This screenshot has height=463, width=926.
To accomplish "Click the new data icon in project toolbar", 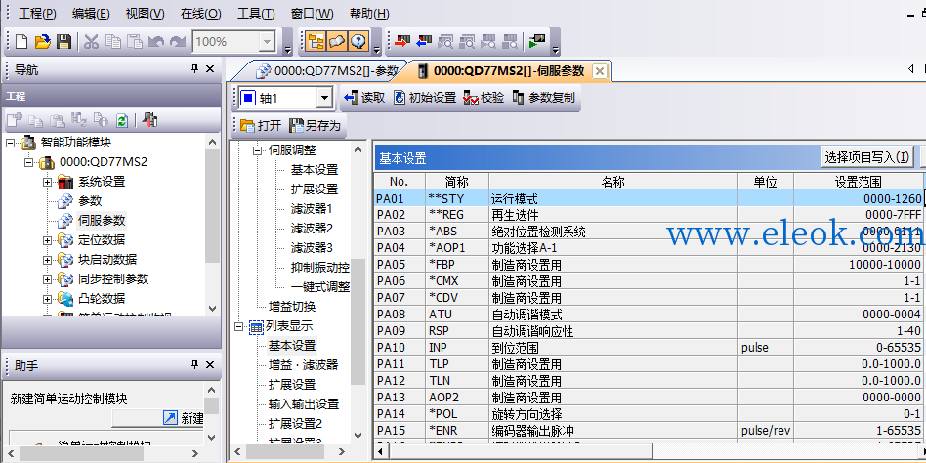I will 15,120.
